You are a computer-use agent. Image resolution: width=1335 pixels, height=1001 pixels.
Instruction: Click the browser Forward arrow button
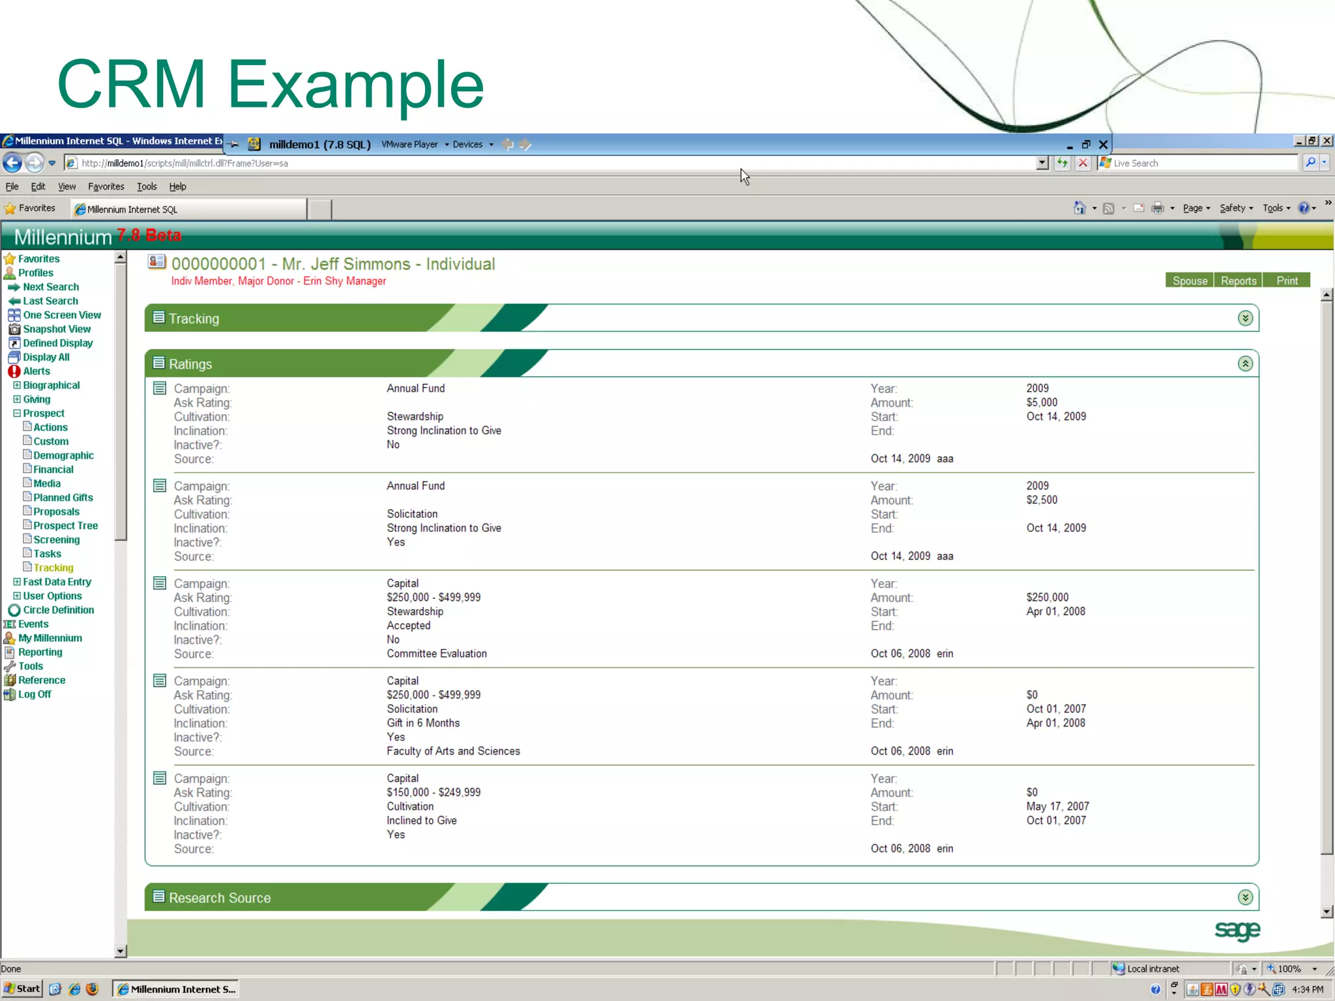click(x=35, y=163)
